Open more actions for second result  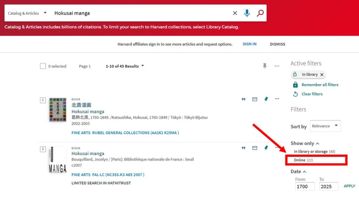click(x=277, y=148)
